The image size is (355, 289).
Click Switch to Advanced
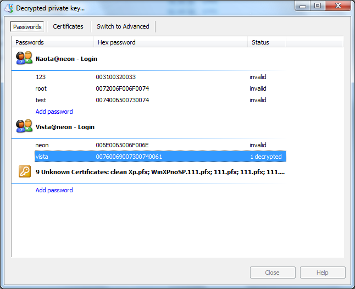tap(123, 26)
